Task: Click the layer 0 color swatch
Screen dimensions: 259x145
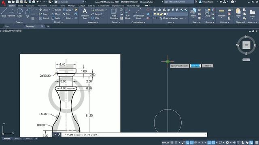Action: click(x=165, y=14)
